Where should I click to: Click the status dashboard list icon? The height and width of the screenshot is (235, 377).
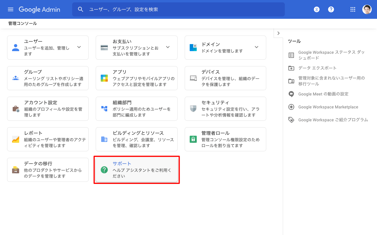coord(291,55)
